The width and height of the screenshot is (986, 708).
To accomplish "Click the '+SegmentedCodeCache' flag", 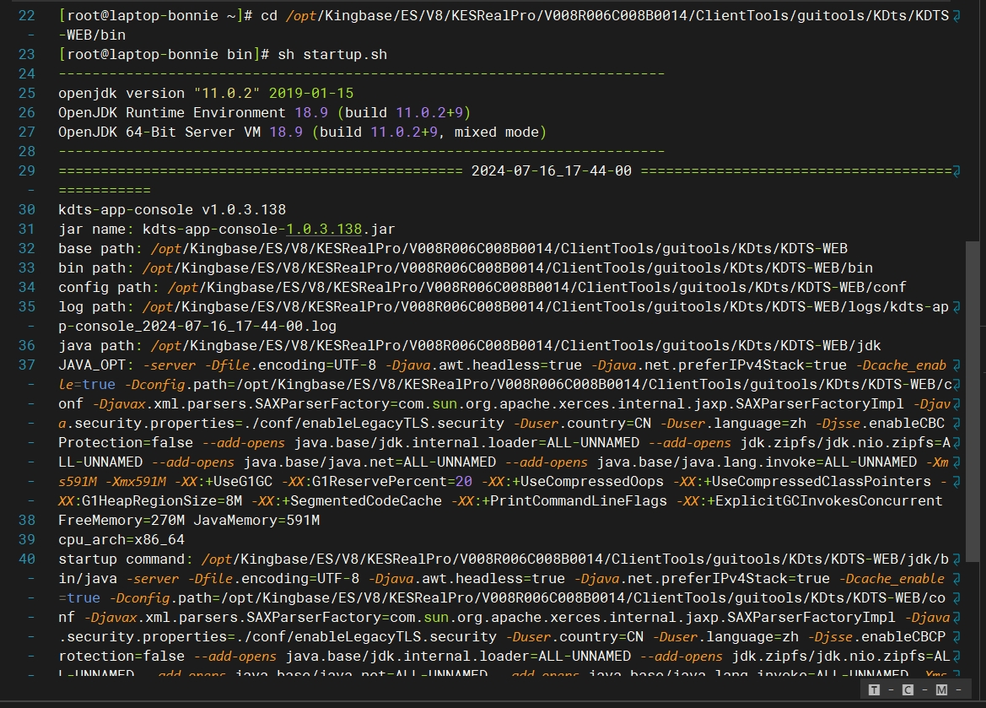I will [362, 501].
